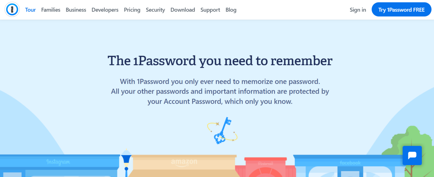The height and width of the screenshot is (177, 434).
Task: Visit the Developers page
Action: 105,10
